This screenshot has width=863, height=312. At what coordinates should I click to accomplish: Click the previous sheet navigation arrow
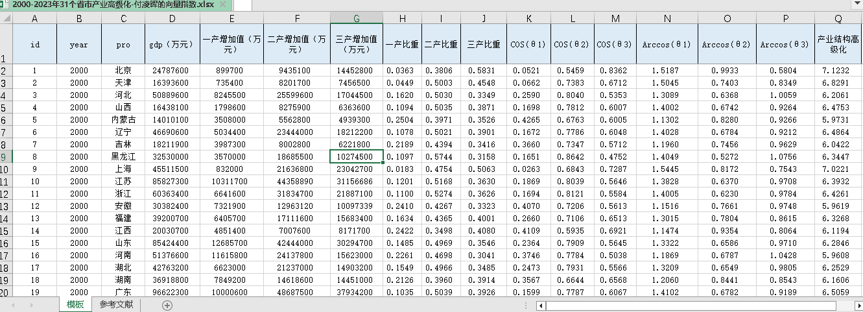[12, 305]
